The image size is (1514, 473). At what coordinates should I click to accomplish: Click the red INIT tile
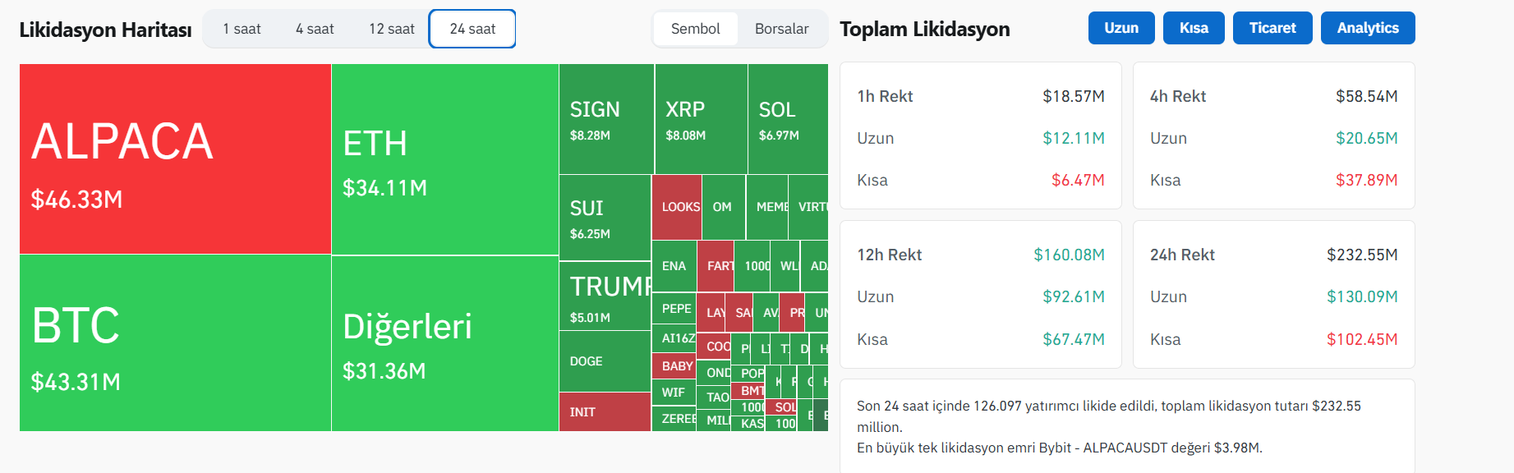click(605, 411)
